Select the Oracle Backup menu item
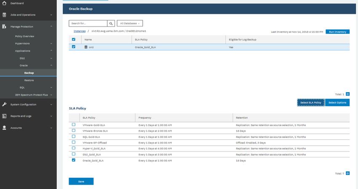 point(29,73)
